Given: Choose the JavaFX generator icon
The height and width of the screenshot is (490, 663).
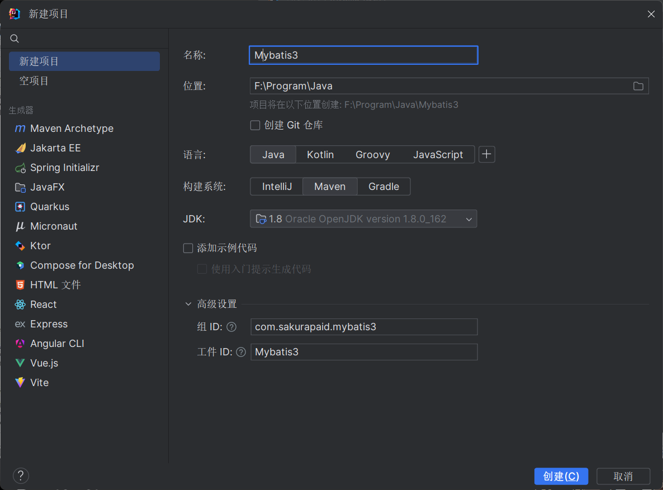Looking at the screenshot, I should click(20, 187).
